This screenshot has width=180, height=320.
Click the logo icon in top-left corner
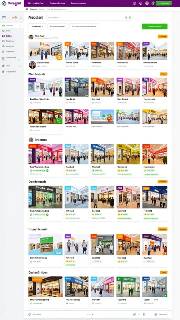coord(4,3)
